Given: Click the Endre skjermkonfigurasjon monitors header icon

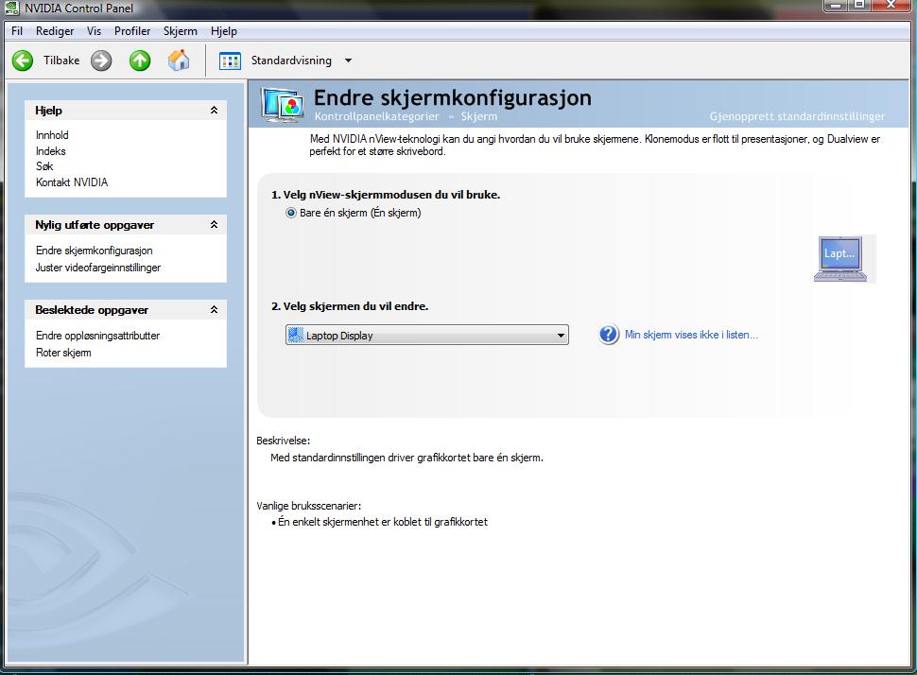Looking at the screenshot, I should [283, 105].
